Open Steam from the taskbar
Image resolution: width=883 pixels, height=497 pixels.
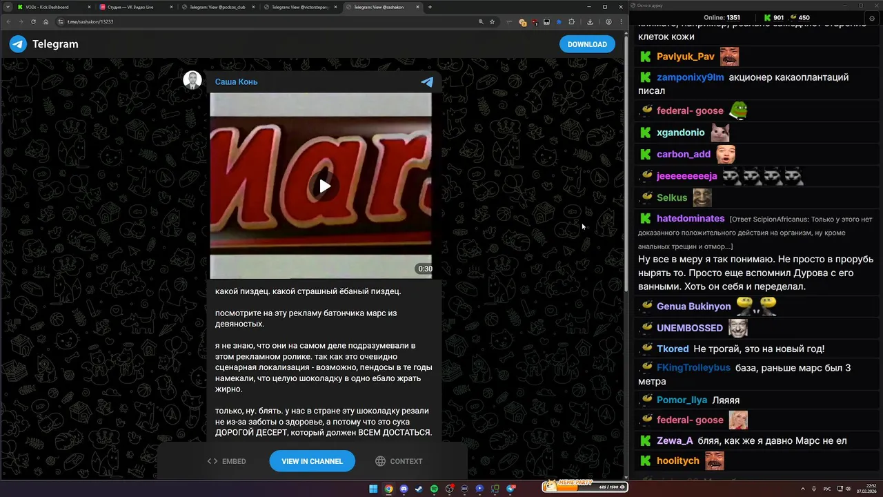point(419,489)
